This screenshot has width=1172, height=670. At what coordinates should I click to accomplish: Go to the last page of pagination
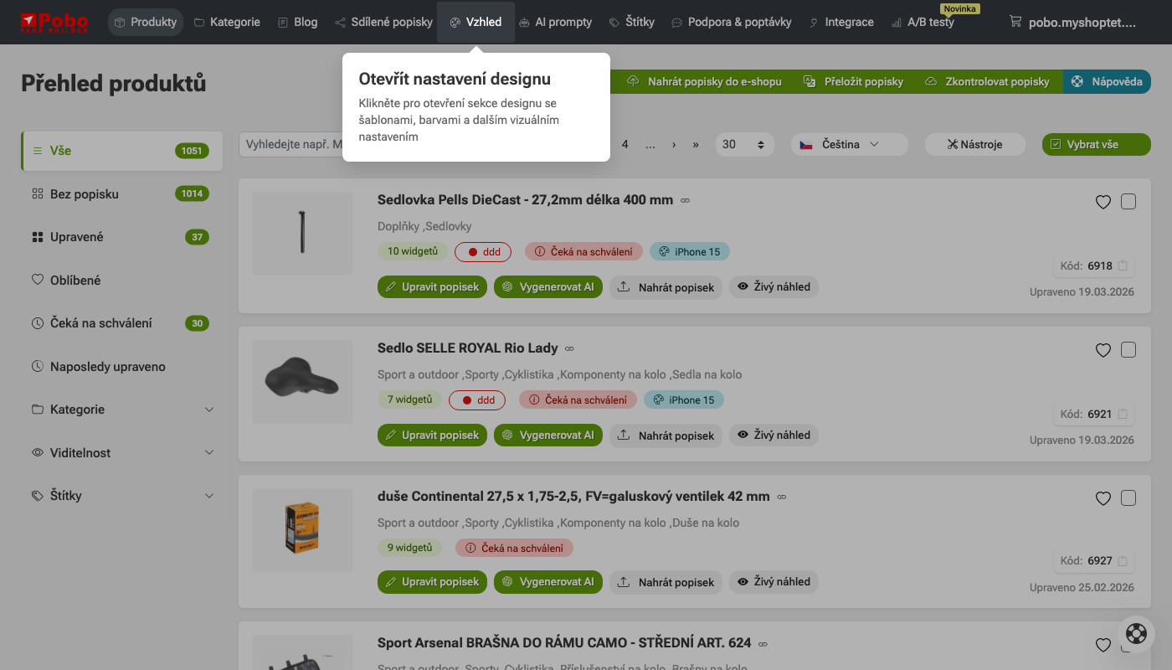pyautogui.click(x=695, y=144)
